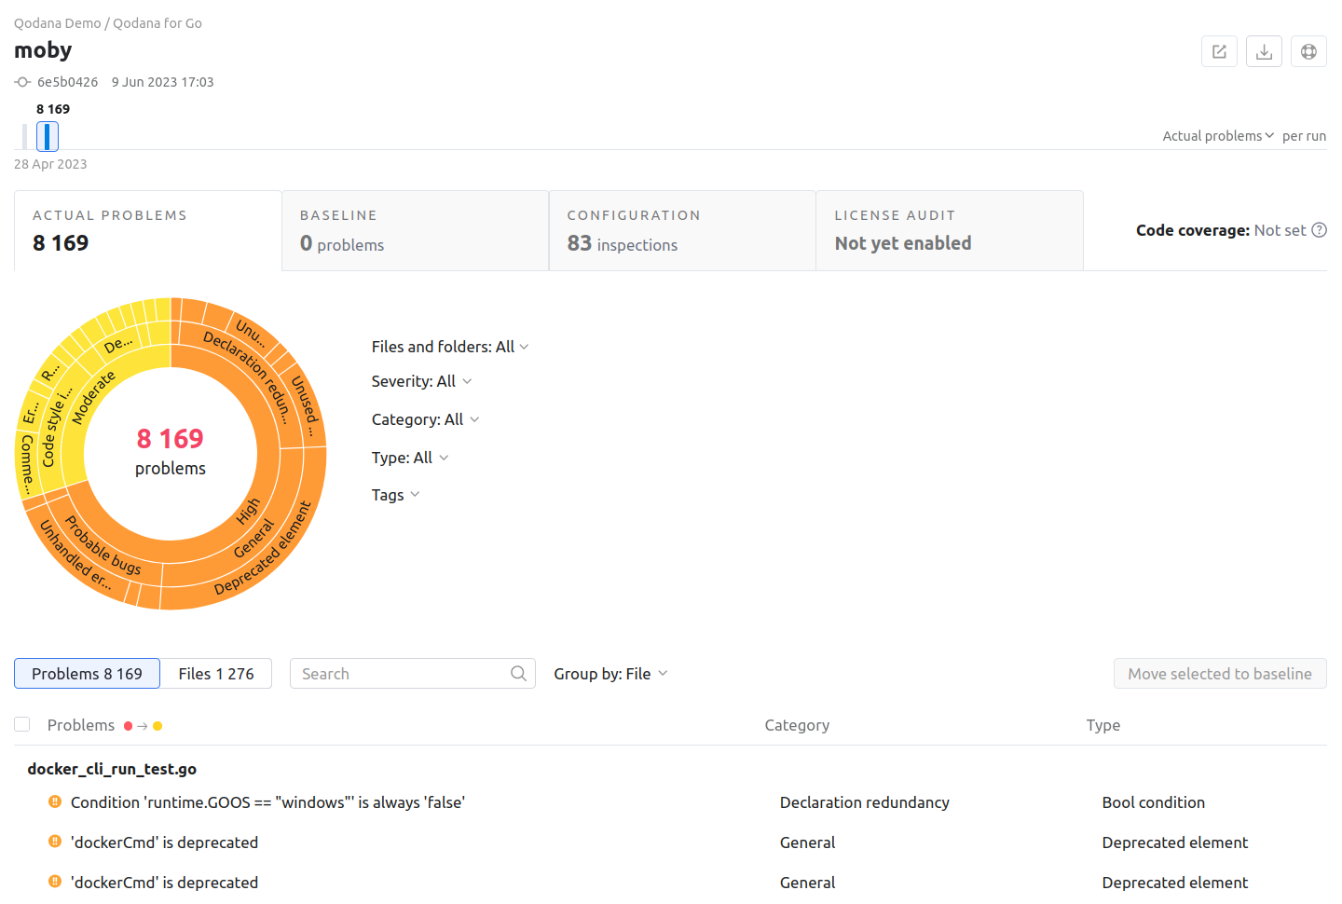Open the Severity filter dropdown

421,381
